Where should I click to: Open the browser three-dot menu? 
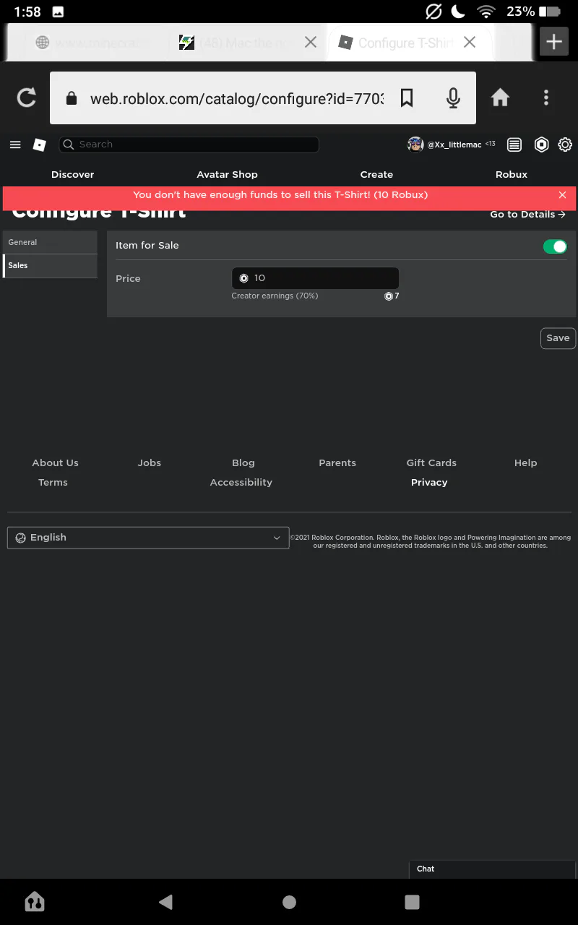click(546, 98)
